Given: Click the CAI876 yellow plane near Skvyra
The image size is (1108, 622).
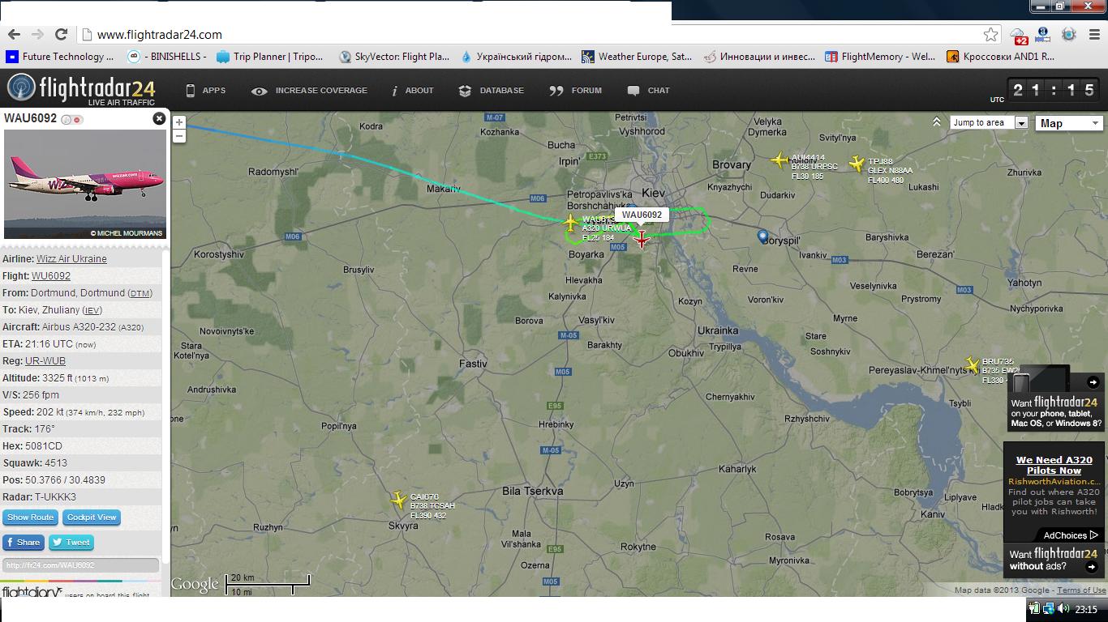Looking at the screenshot, I should (x=398, y=500).
